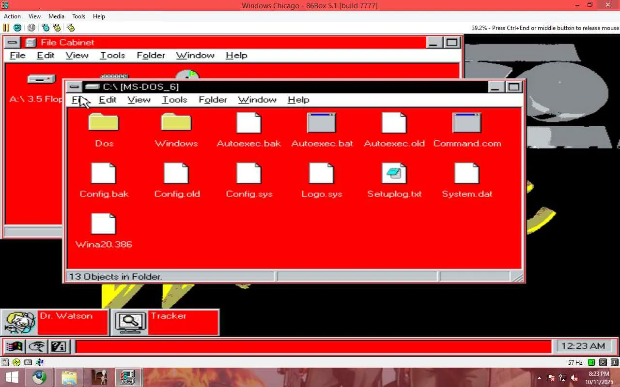The image size is (620, 387).
Task: Send Ctrl+Alt+Del via the teal keys icon
Action: (46, 28)
